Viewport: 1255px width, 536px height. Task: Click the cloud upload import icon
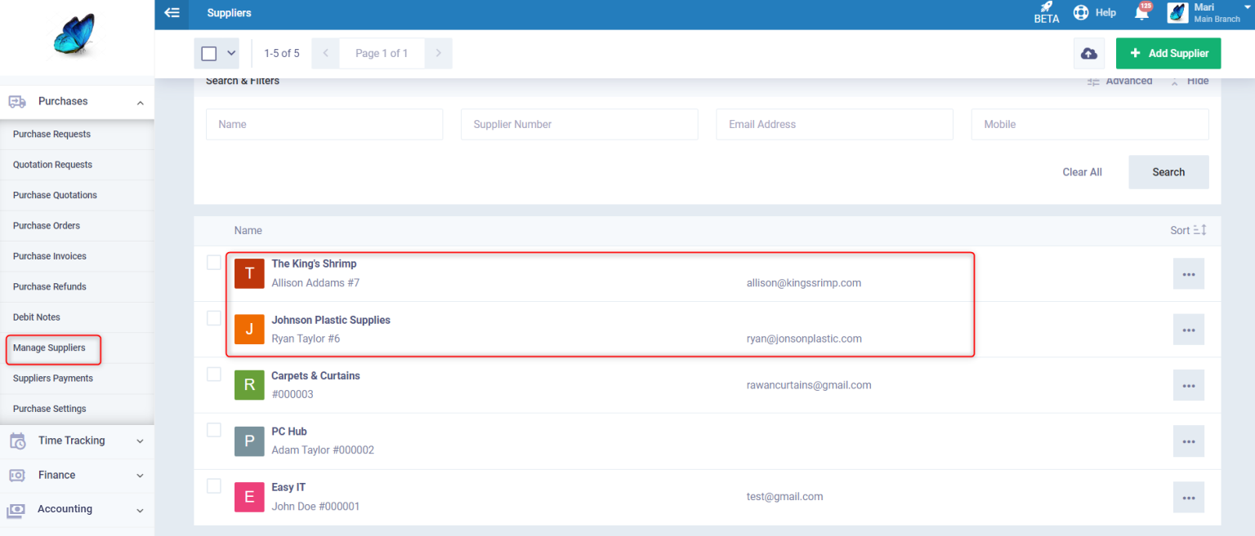(x=1088, y=53)
